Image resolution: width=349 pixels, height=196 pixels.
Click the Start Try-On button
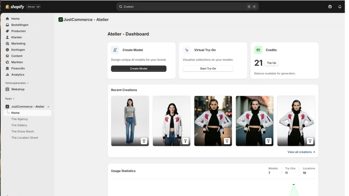coord(208,68)
